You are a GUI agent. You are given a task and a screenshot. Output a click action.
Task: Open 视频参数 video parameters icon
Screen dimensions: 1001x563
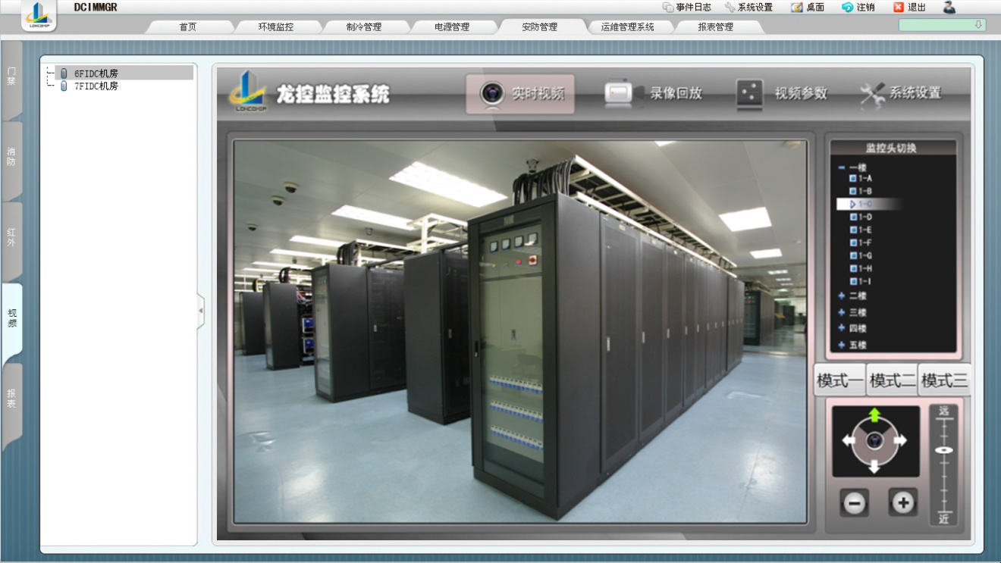click(749, 94)
